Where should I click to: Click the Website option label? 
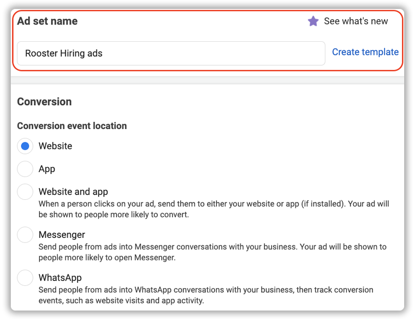click(55, 146)
